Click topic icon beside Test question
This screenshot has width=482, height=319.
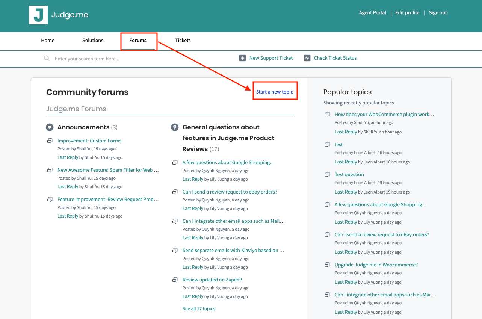pyautogui.click(x=327, y=175)
